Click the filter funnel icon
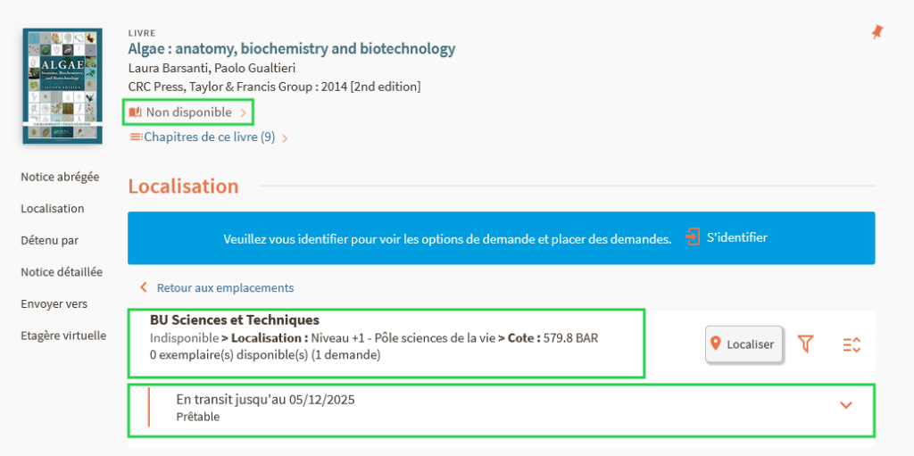This screenshot has width=914, height=456. [x=806, y=344]
